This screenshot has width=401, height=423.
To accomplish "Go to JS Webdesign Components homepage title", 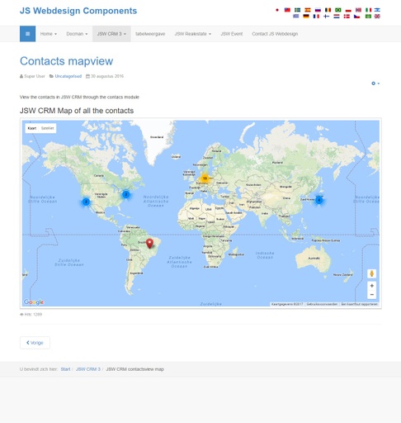I will click(78, 11).
